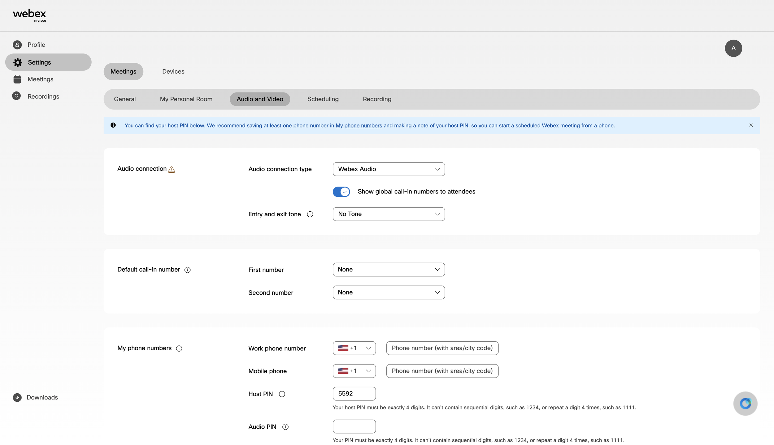
Task: Show Audio PIN info tooltip
Action: coord(285,427)
